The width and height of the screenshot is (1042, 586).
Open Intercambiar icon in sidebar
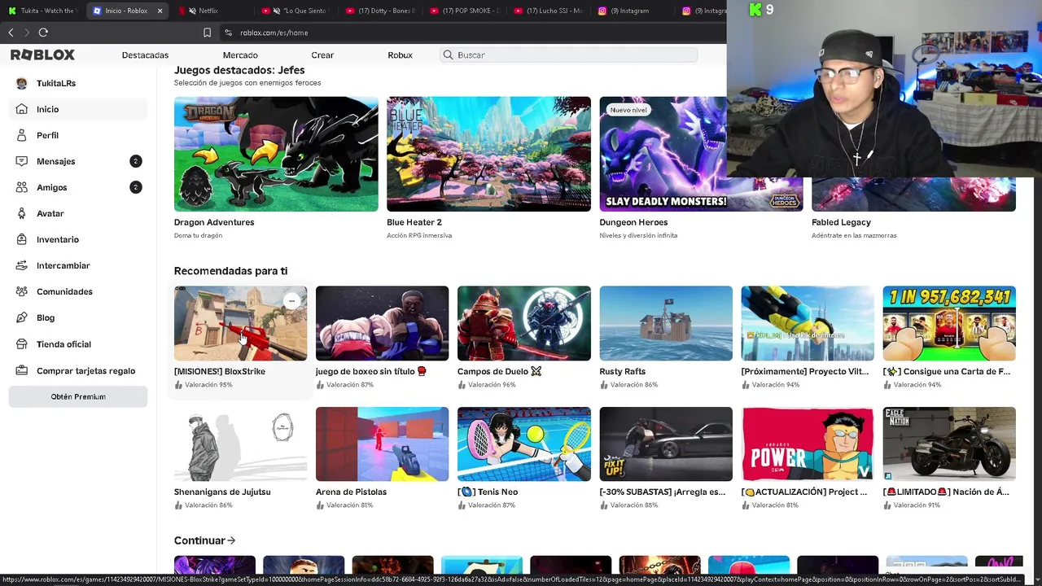22,265
